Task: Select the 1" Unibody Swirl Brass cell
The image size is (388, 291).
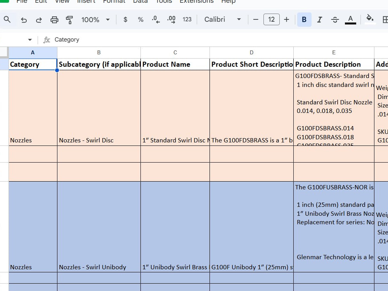Action: click(x=175, y=227)
